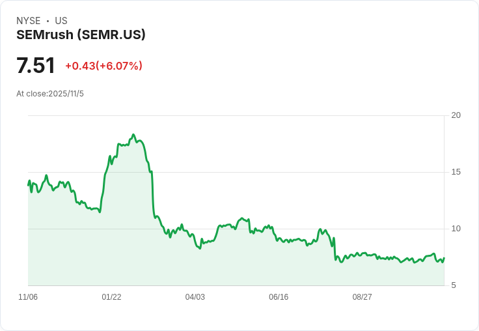Screen dimensions: 479x331
Task: Click the At close:2025/11/5 timestamp
Action: (x=50, y=94)
